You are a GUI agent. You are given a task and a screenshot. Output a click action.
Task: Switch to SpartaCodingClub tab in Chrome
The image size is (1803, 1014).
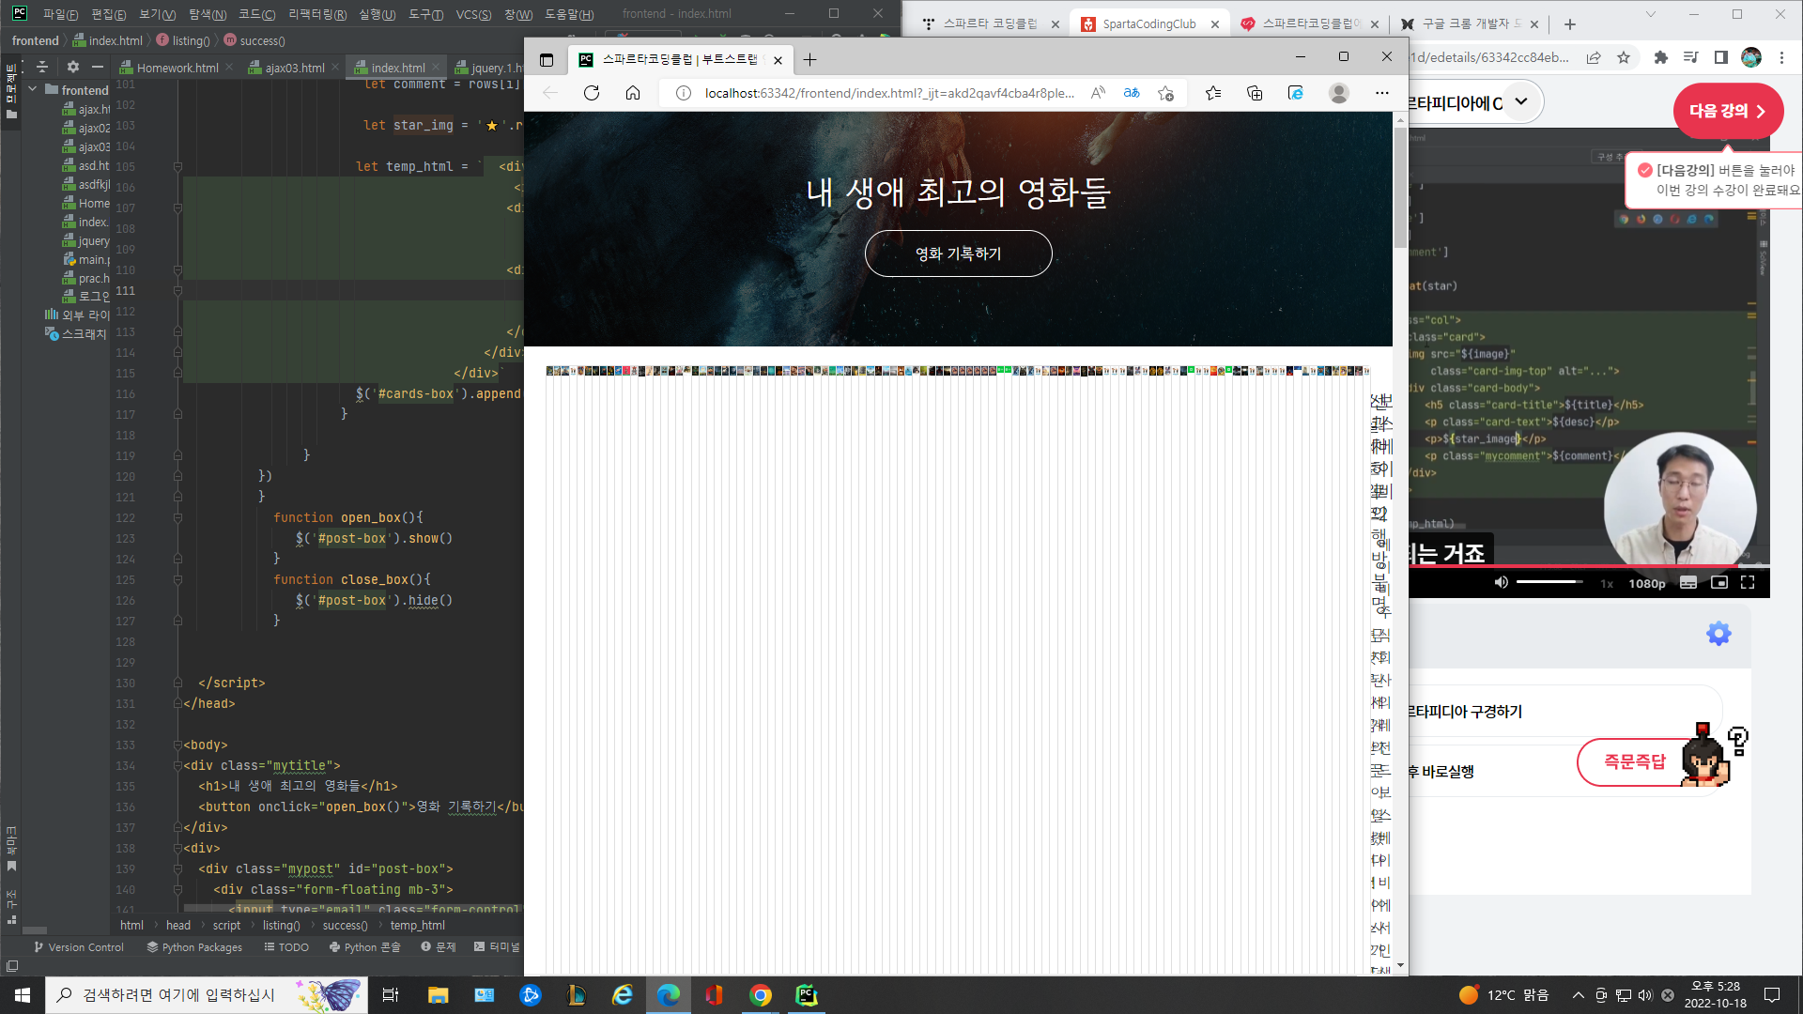tap(1149, 23)
